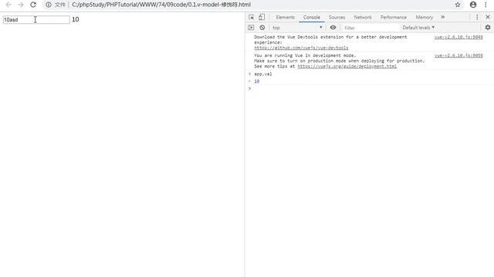Create a live expression with eye icon
The image size is (494, 277).
click(x=333, y=28)
